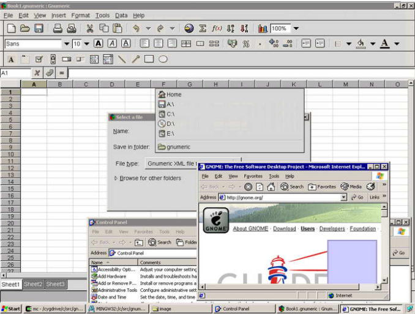Click Home icon in Internet Explorer toolbar
The width and height of the screenshot is (415, 314).
point(271,187)
